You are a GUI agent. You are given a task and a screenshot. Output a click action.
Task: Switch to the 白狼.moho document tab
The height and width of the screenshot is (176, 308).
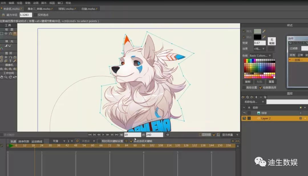[89, 9]
